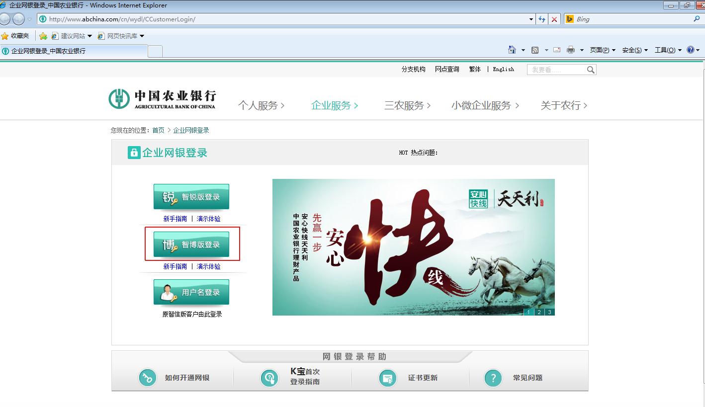Click the Agricultural Bank of China logo

[x=162, y=99]
